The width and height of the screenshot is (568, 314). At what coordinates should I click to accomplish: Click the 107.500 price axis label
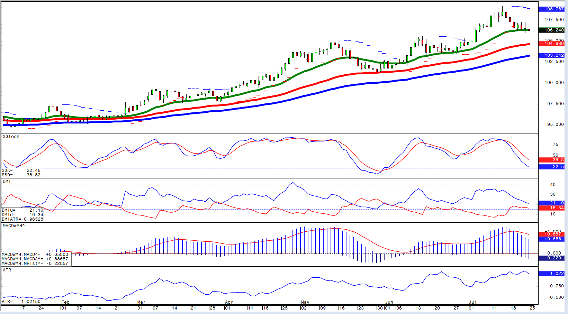coord(554,20)
